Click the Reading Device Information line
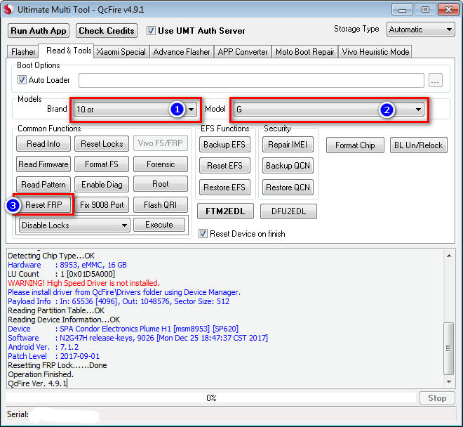The width and height of the screenshot is (463, 427). [64, 320]
